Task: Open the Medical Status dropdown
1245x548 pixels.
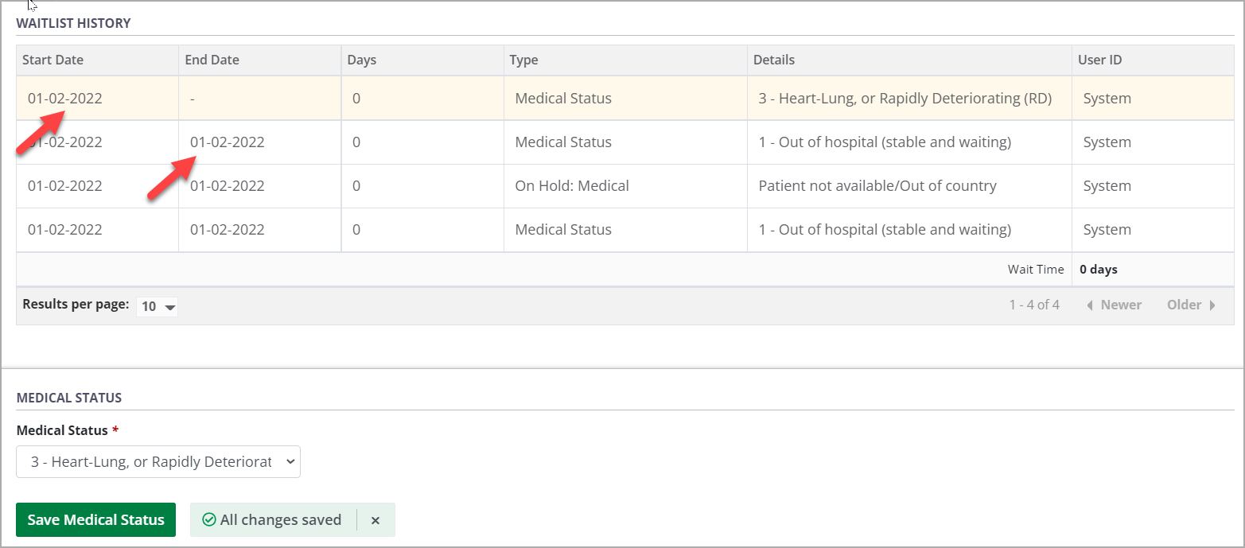Action: [x=158, y=461]
